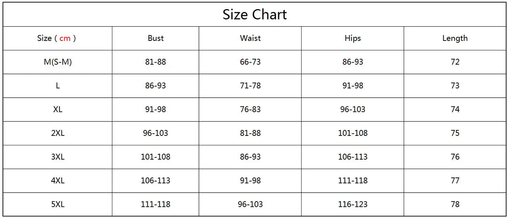Click the length value 78

pos(455,204)
